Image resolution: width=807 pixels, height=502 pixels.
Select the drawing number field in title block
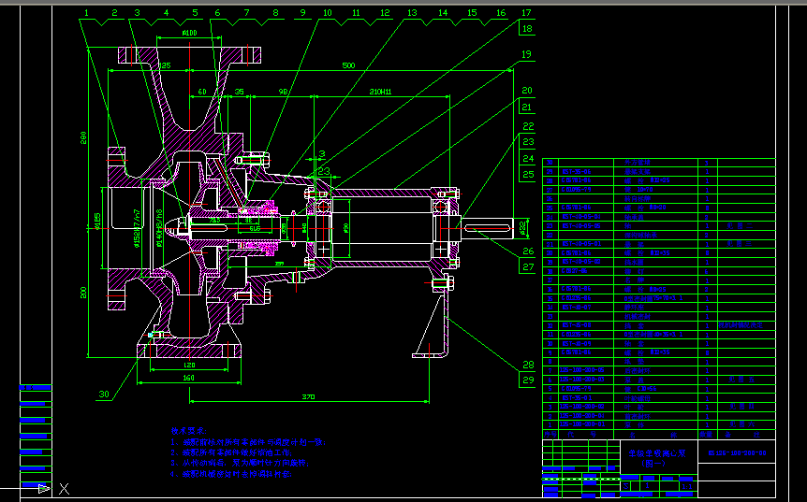[x=738, y=452]
